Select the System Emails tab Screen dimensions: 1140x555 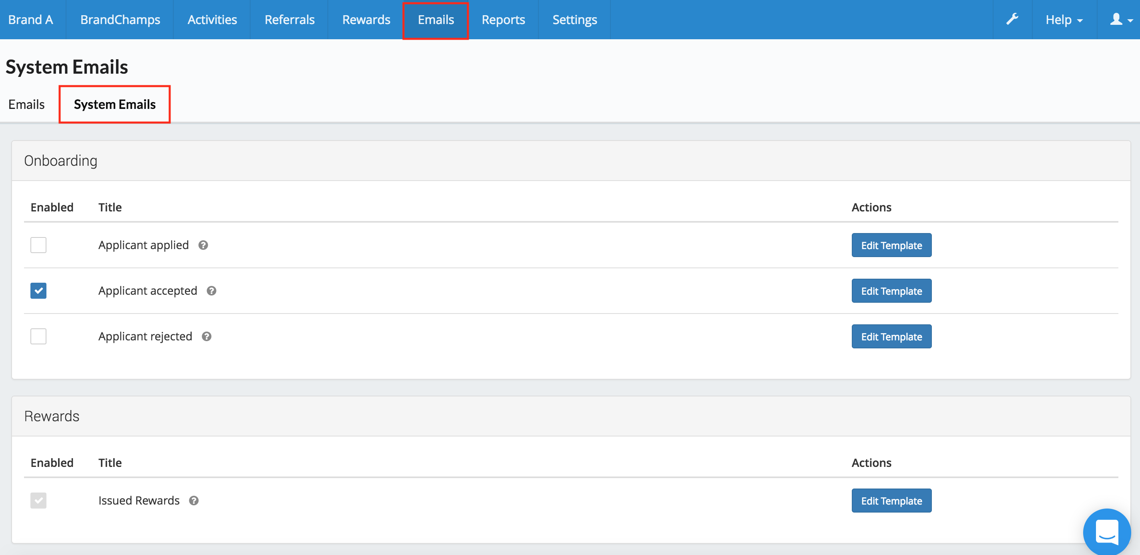(114, 105)
